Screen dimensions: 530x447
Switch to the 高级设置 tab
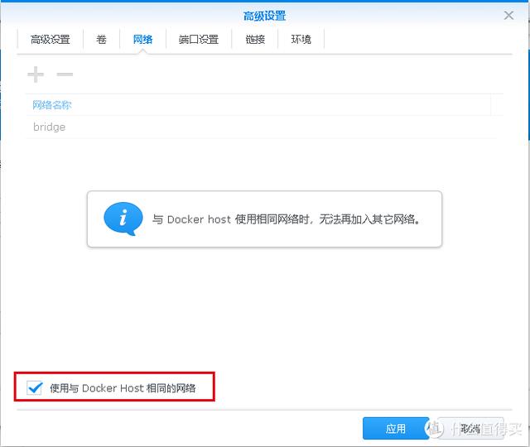50,40
